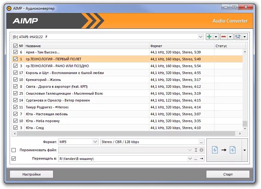Select row Тимур Родригез - #Heroes

127,107
